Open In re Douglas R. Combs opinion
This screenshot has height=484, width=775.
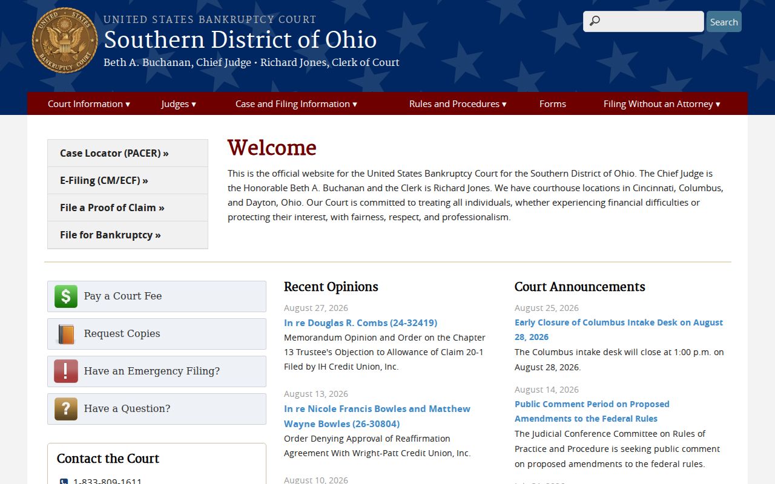coord(360,323)
